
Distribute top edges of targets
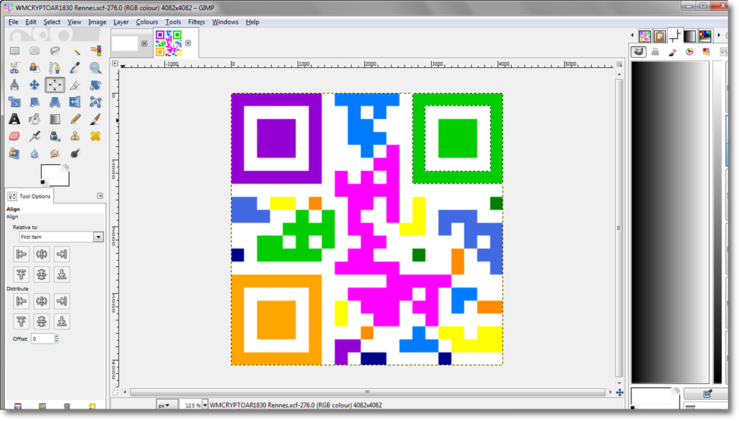point(21,322)
